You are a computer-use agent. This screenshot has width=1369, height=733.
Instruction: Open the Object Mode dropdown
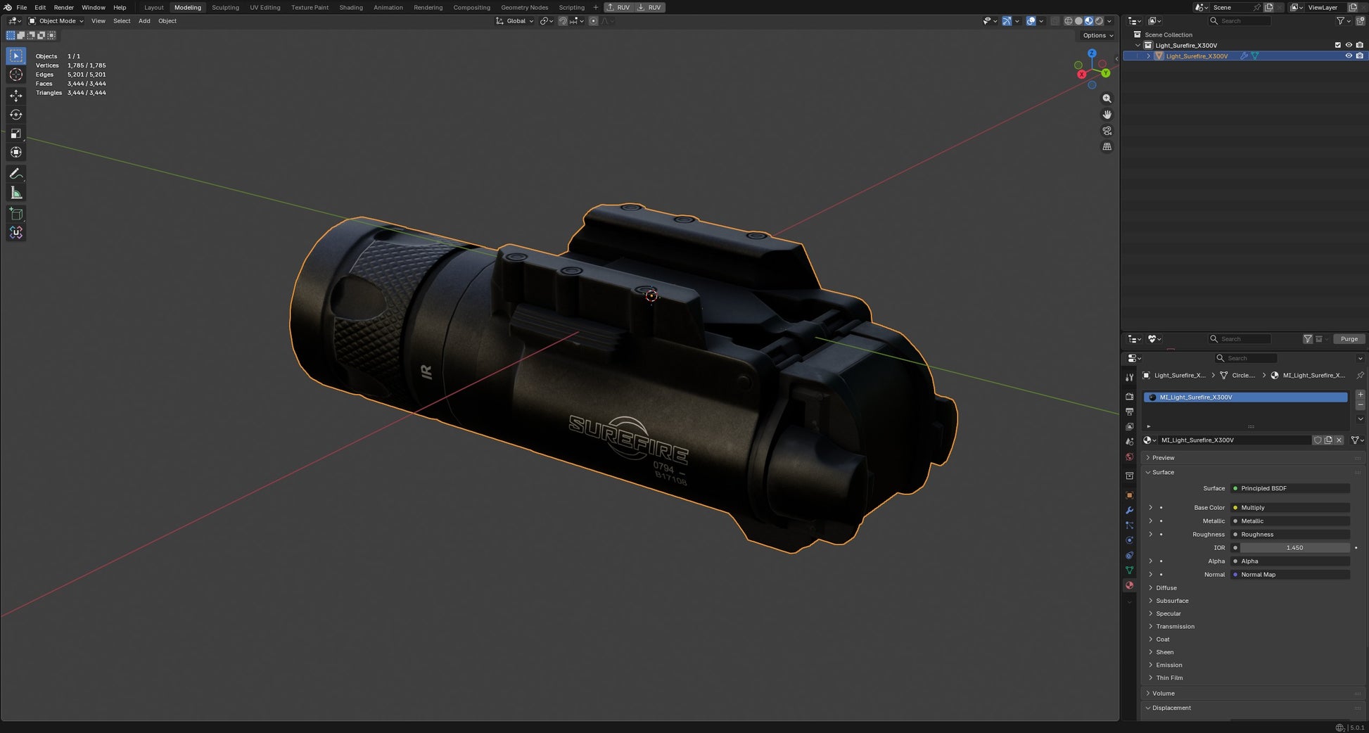(x=56, y=21)
